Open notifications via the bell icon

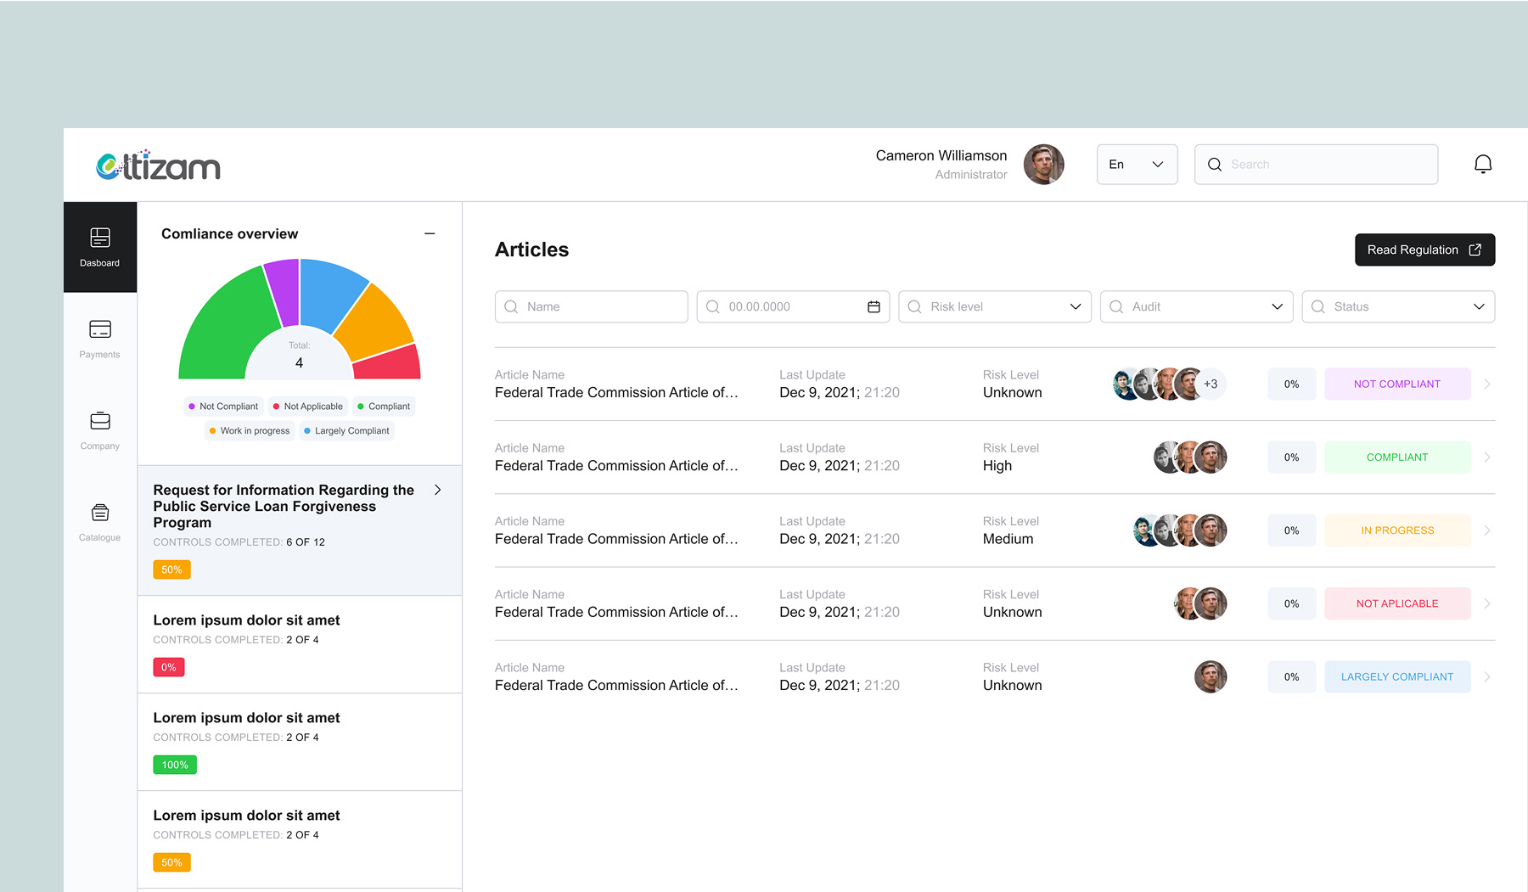[1483, 163]
